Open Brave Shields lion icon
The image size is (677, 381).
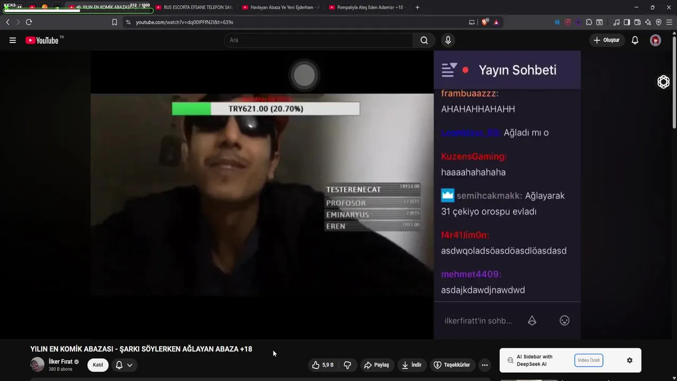coord(485,22)
